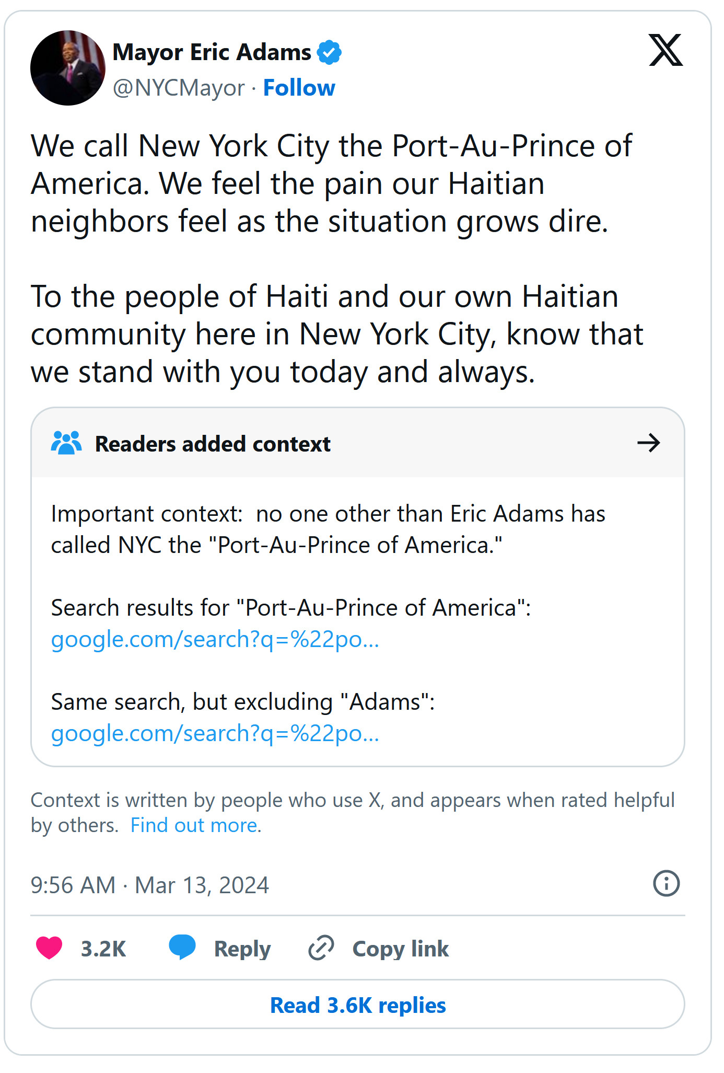This screenshot has width=724, height=1073.
Task: Click the Find out more link
Action: [x=195, y=825]
